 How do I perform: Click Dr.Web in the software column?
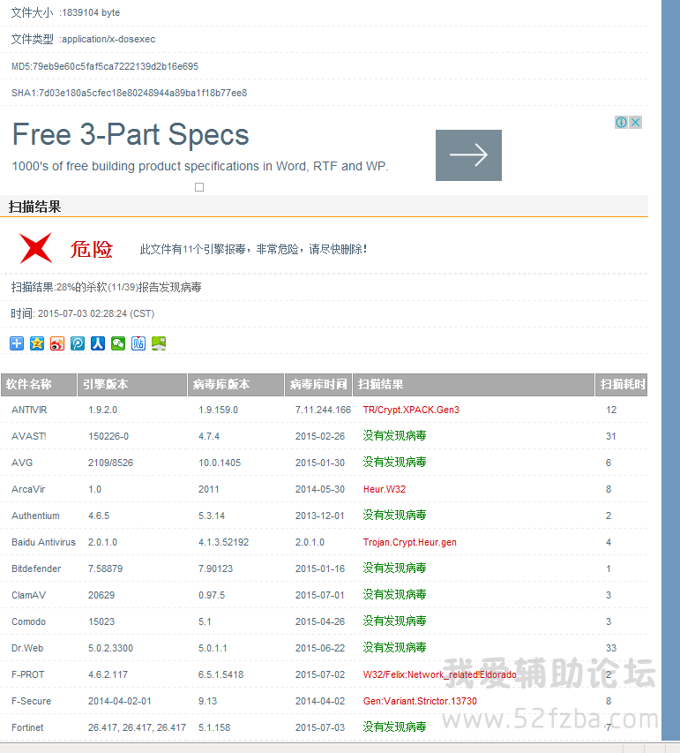pyautogui.click(x=27, y=648)
